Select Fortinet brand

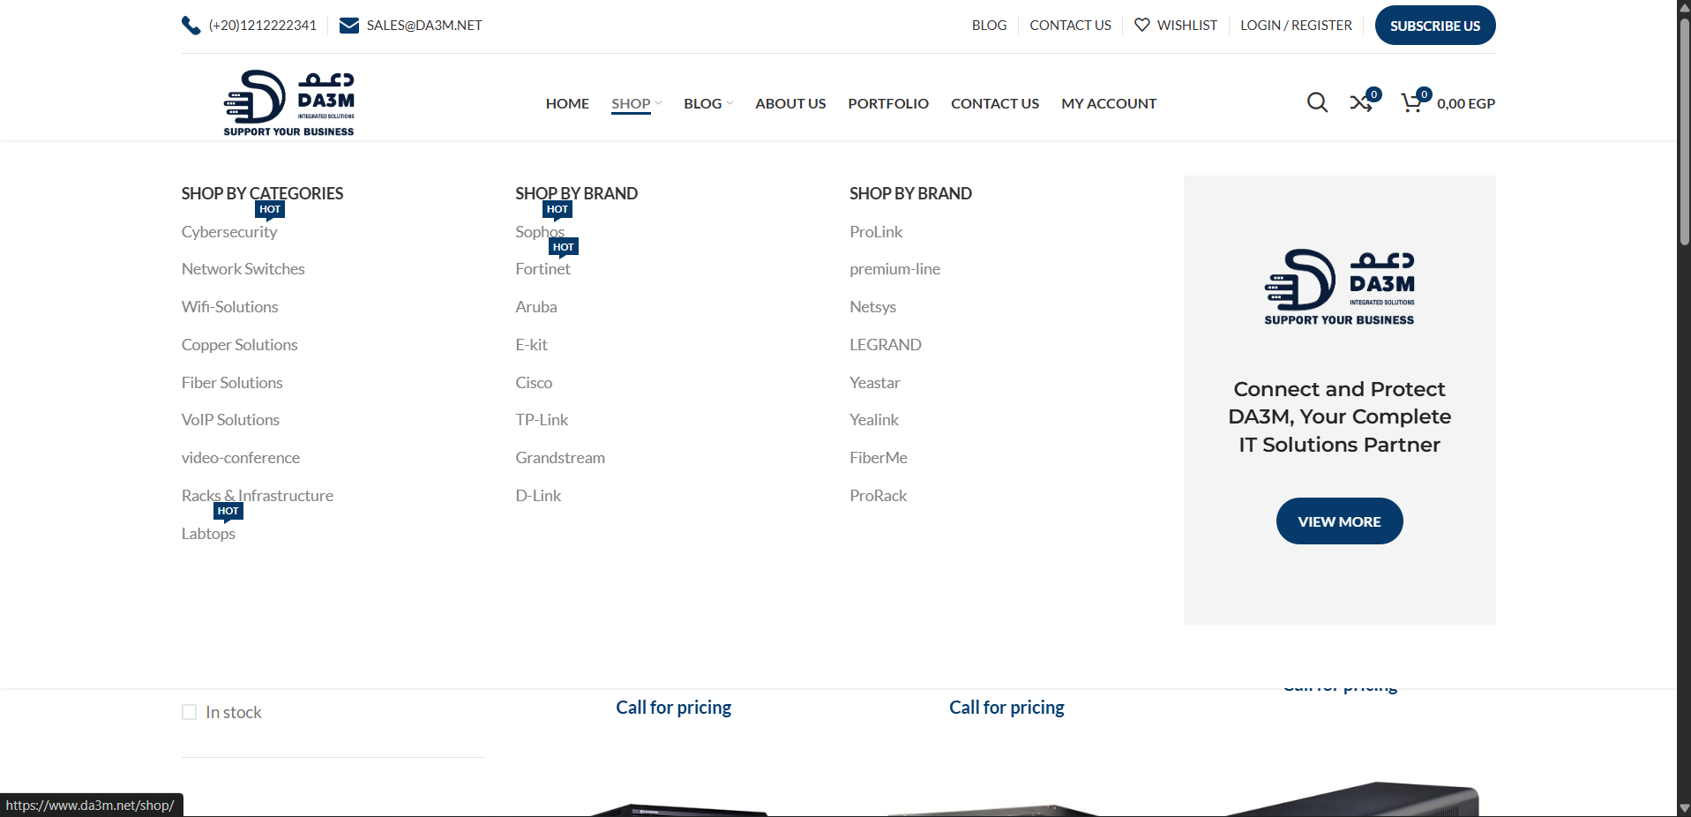tap(542, 269)
